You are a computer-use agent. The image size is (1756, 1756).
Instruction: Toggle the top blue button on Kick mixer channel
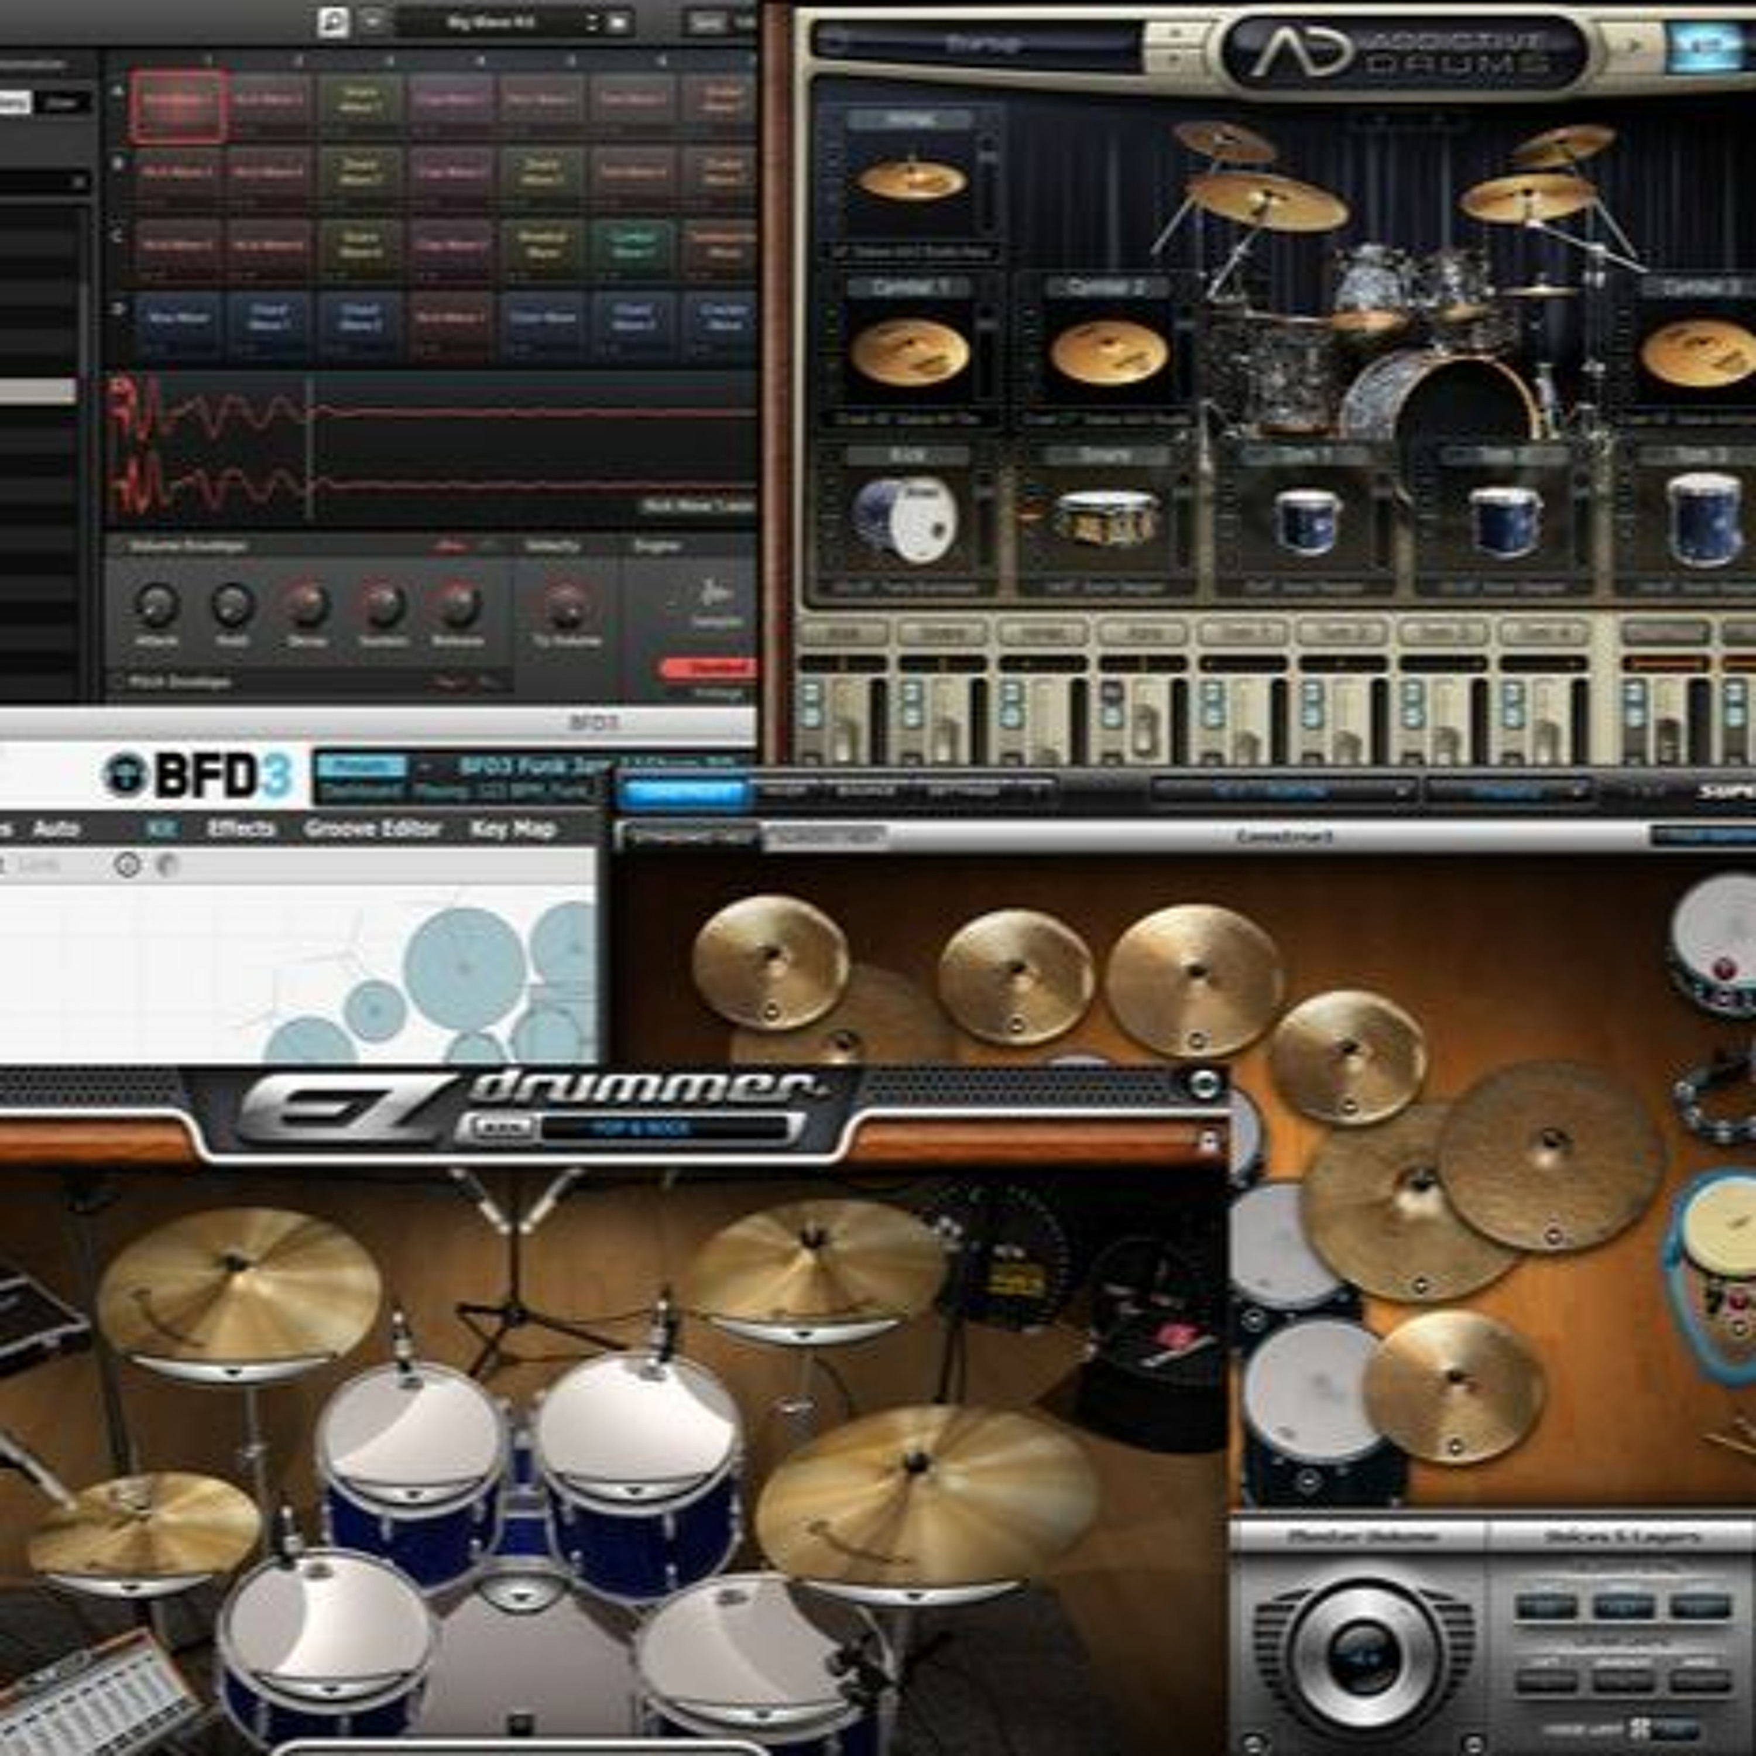811,694
